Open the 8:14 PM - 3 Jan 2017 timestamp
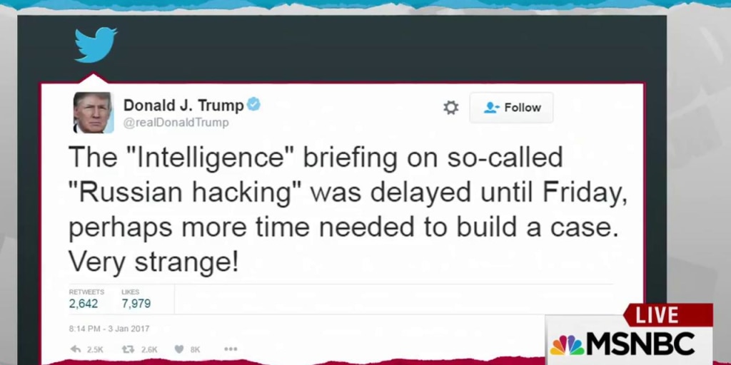The image size is (731, 365). pos(109,329)
